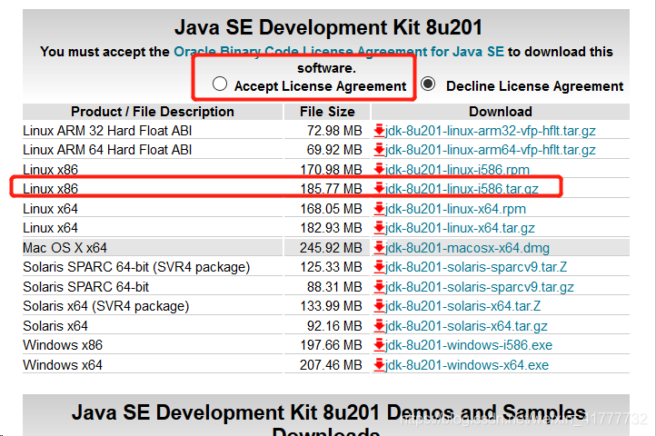This screenshot has height=436, width=656.
Task: Download jdk-8u201-linux-x64.tar.gz file link
Action: point(460,228)
